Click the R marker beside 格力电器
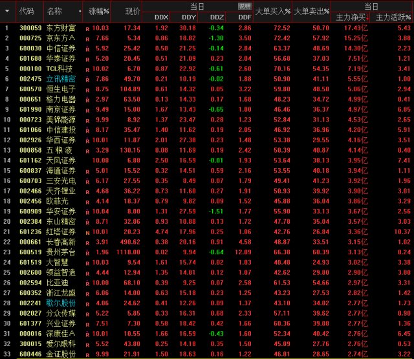Viewport: 414px width, 359px height. [87, 100]
